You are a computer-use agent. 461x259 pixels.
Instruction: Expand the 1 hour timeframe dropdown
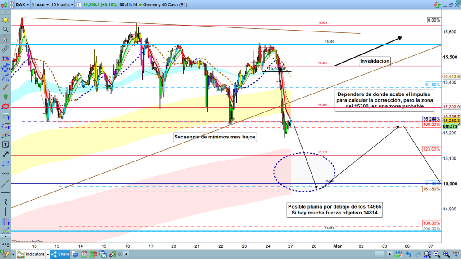pyautogui.click(x=40, y=4)
